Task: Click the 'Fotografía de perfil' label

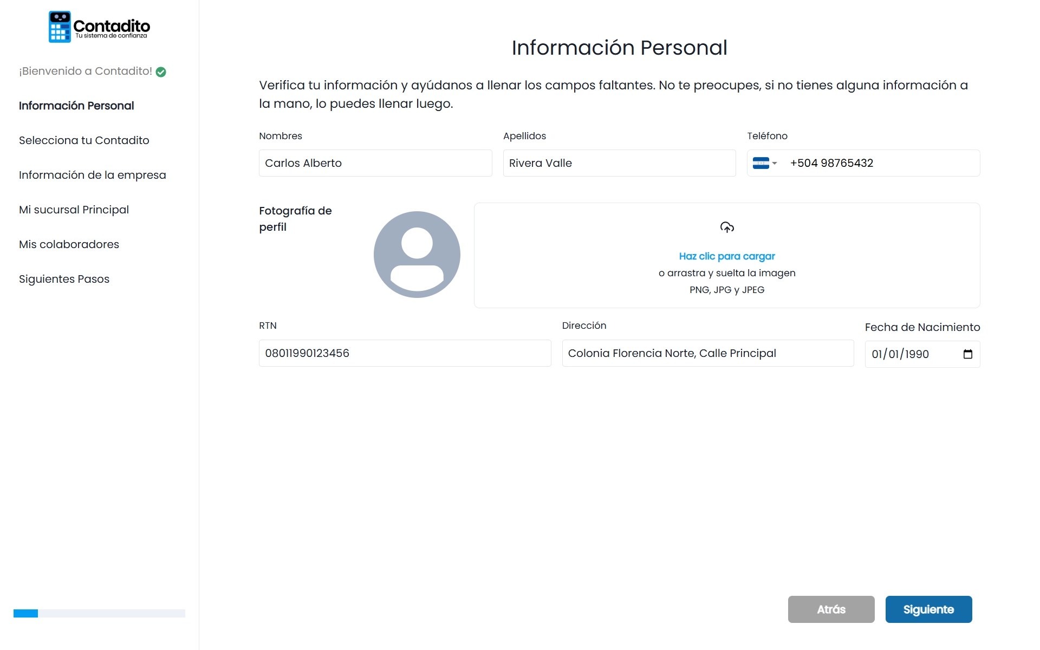Action: tap(295, 219)
